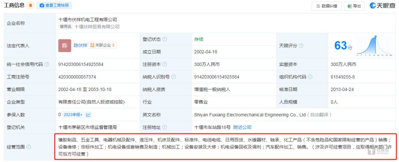Click help icon beside 经营范围
Viewport: 399px width, 162px height.
pyautogui.click(x=29, y=147)
